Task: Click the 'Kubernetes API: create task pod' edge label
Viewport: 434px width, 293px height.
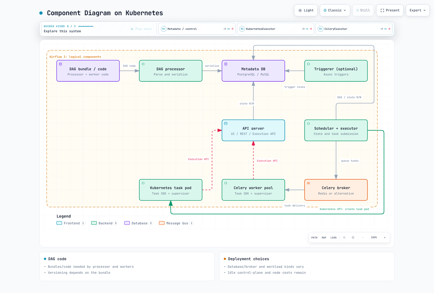Action: click(x=344, y=209)
